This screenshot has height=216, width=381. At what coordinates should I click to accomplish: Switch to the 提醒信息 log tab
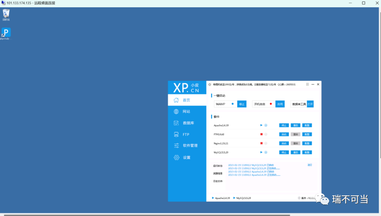(x=218, y=173)
